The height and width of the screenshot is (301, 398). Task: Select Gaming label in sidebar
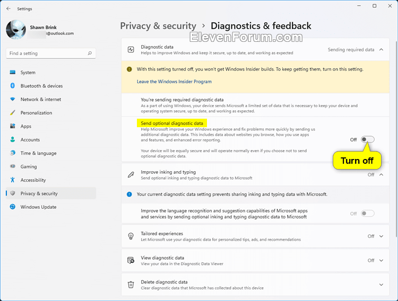[29, 166]
